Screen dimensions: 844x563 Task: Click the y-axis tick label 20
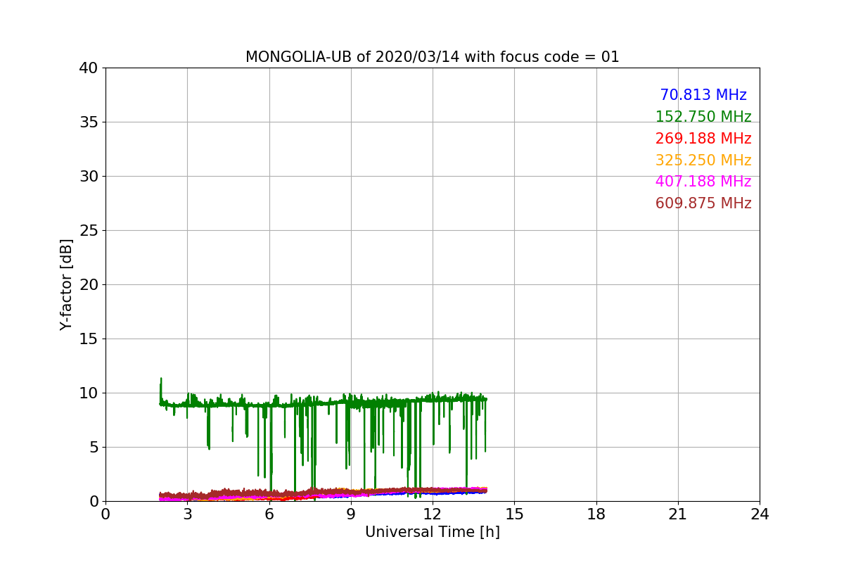(x=89, y=285)
